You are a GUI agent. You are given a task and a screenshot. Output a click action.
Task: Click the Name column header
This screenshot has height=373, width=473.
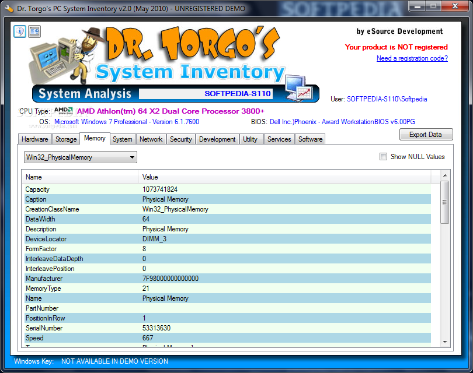coord(80,177)
